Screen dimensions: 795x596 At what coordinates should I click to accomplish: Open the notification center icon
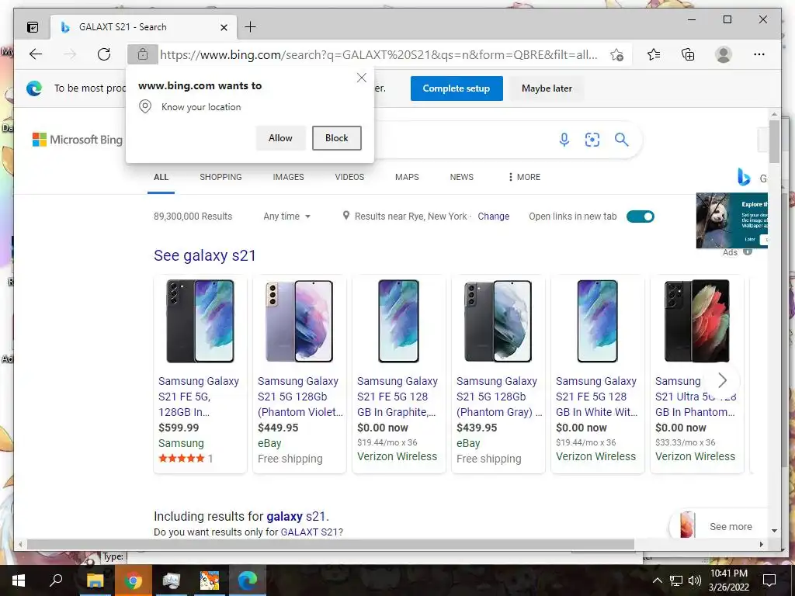click(769, 580)
